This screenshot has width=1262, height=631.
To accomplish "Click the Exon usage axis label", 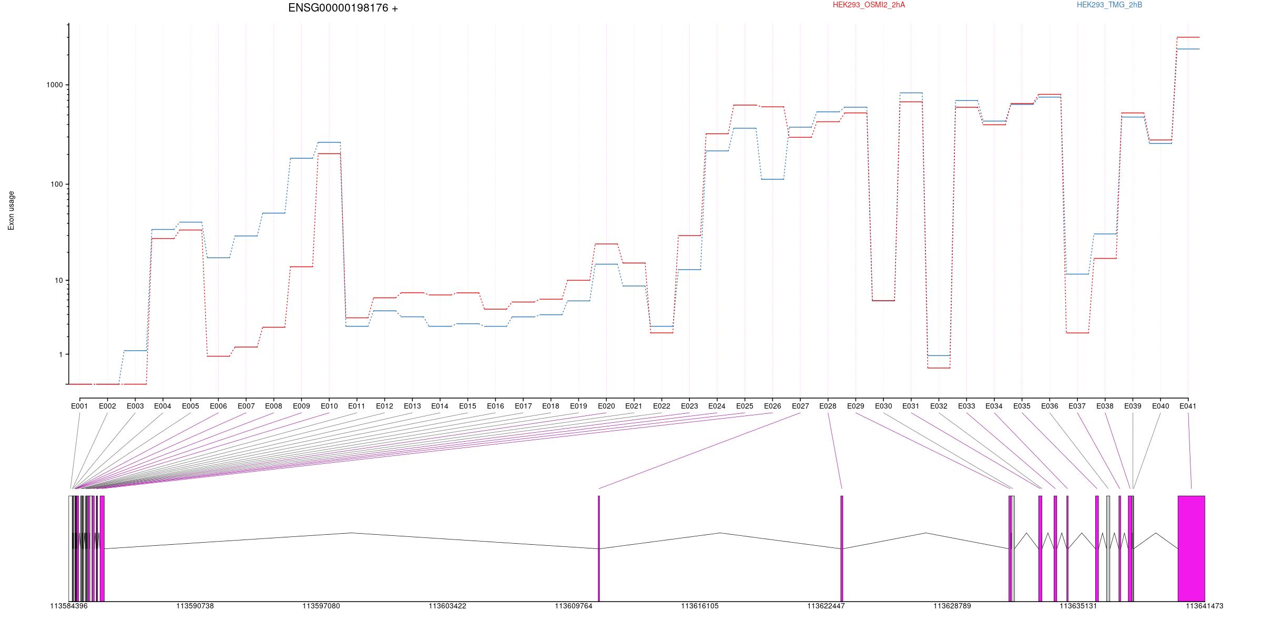I will coord(11,210).
